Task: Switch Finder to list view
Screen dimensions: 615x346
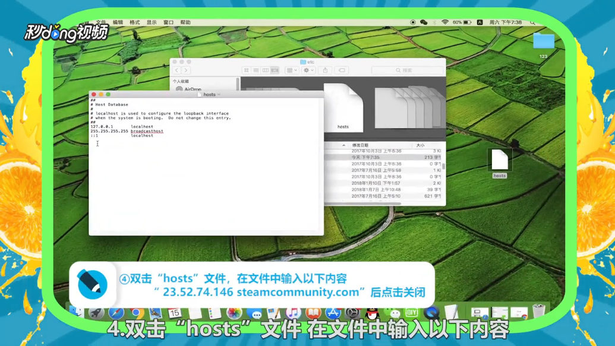Action: pos(256,70)
